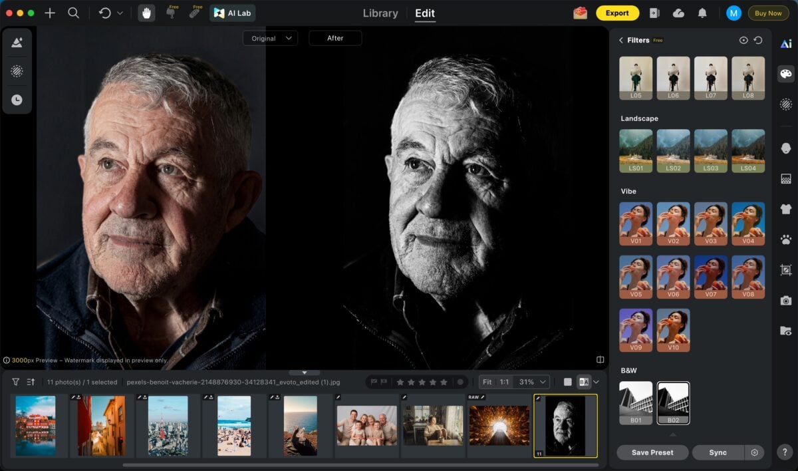Viewport: 798px width, 471px height.
Task: Click the Export button
Action: [617, 13]
